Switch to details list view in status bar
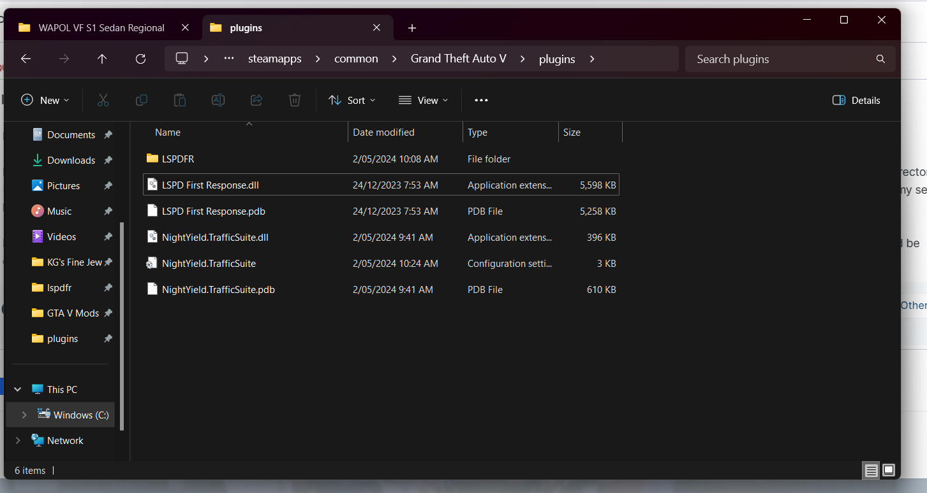The image size is (927, 493). pyautogui.click(x=871, y=471)
